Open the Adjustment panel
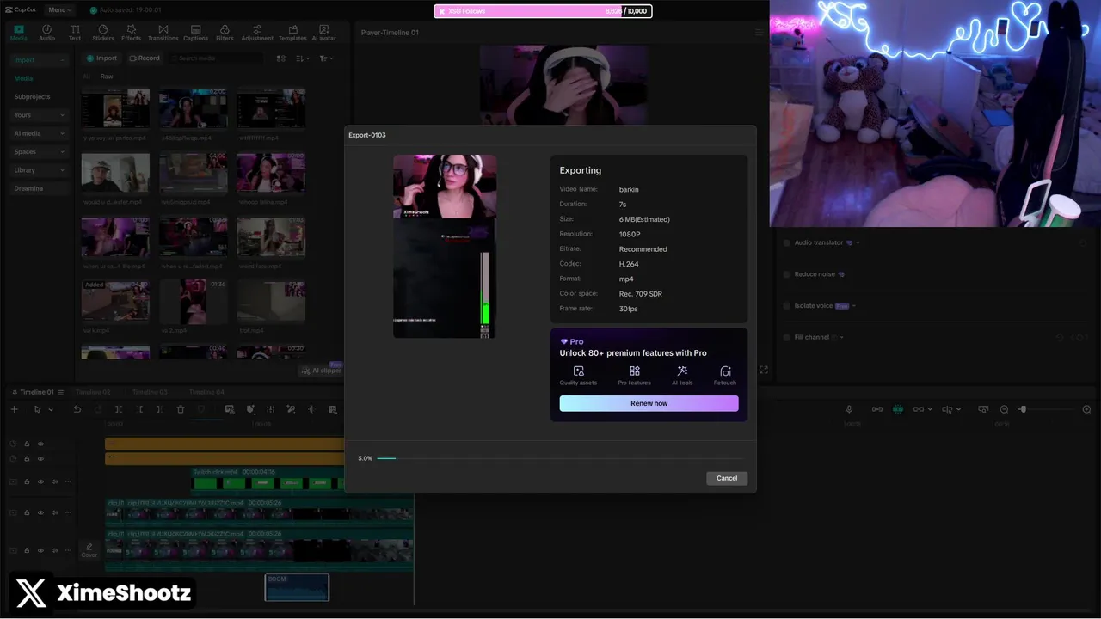The width and height of the screenshot is (1101, 619). pos(257,33)
